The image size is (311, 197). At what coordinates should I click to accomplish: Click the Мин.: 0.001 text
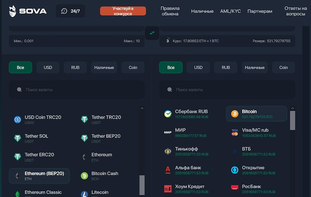(24, 41)
